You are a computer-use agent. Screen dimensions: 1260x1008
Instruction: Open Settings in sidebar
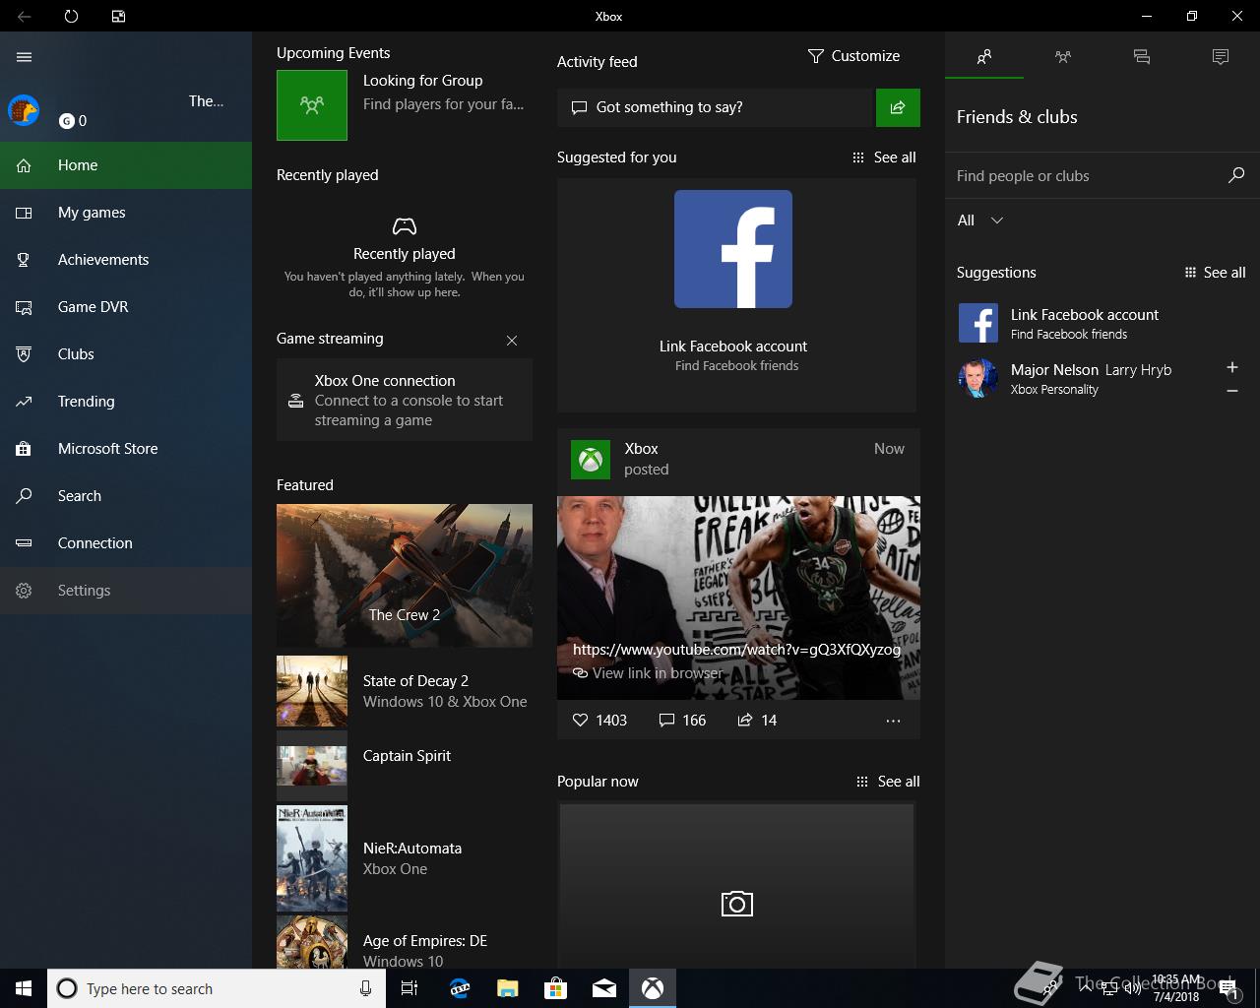coord(126,591)
